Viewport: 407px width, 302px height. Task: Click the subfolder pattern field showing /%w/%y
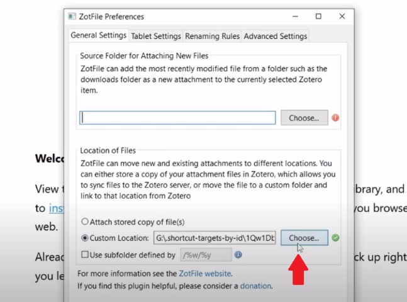point(204,255)
